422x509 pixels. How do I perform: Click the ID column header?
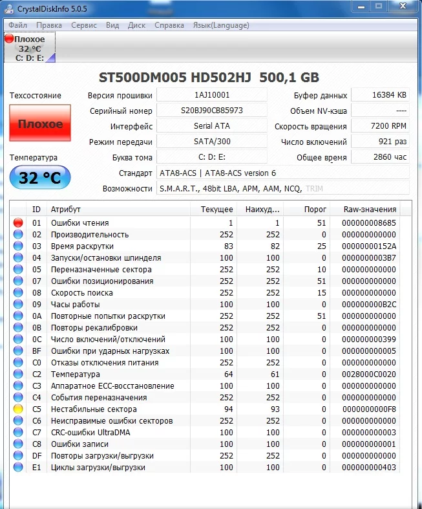(36, 210)
